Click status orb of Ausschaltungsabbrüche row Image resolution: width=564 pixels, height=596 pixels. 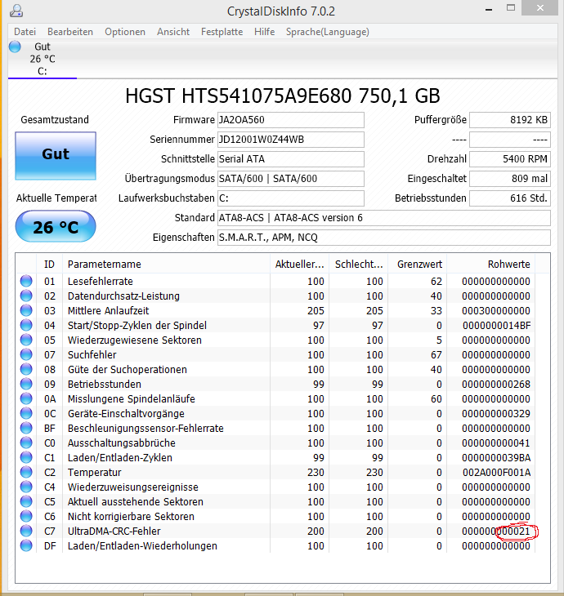(x=26, y=443)
